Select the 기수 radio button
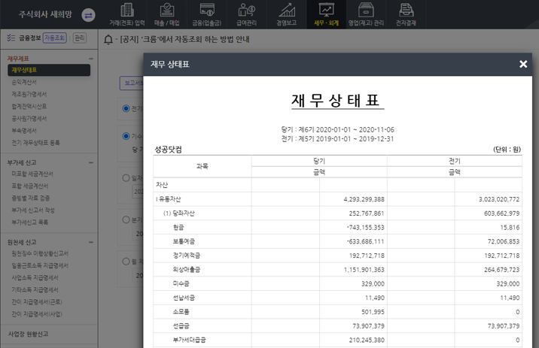The height and width of the screenshot is (348, 539). pos(126,136)
